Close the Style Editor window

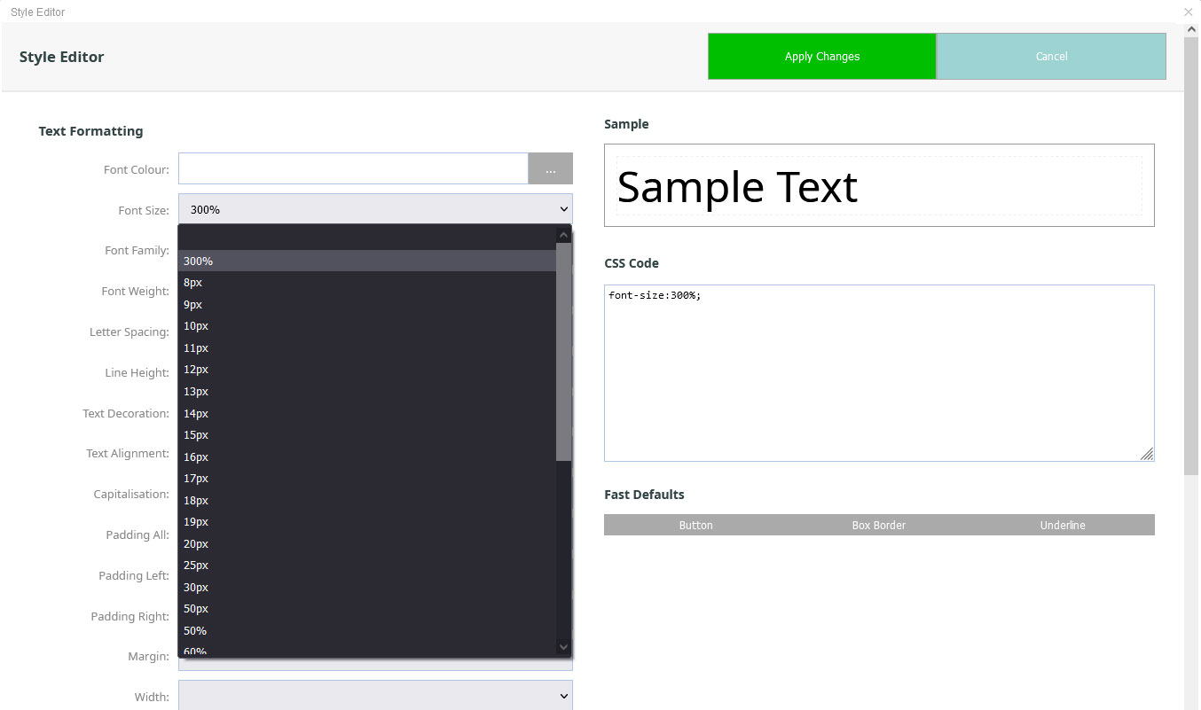(x=1188, y=12)
